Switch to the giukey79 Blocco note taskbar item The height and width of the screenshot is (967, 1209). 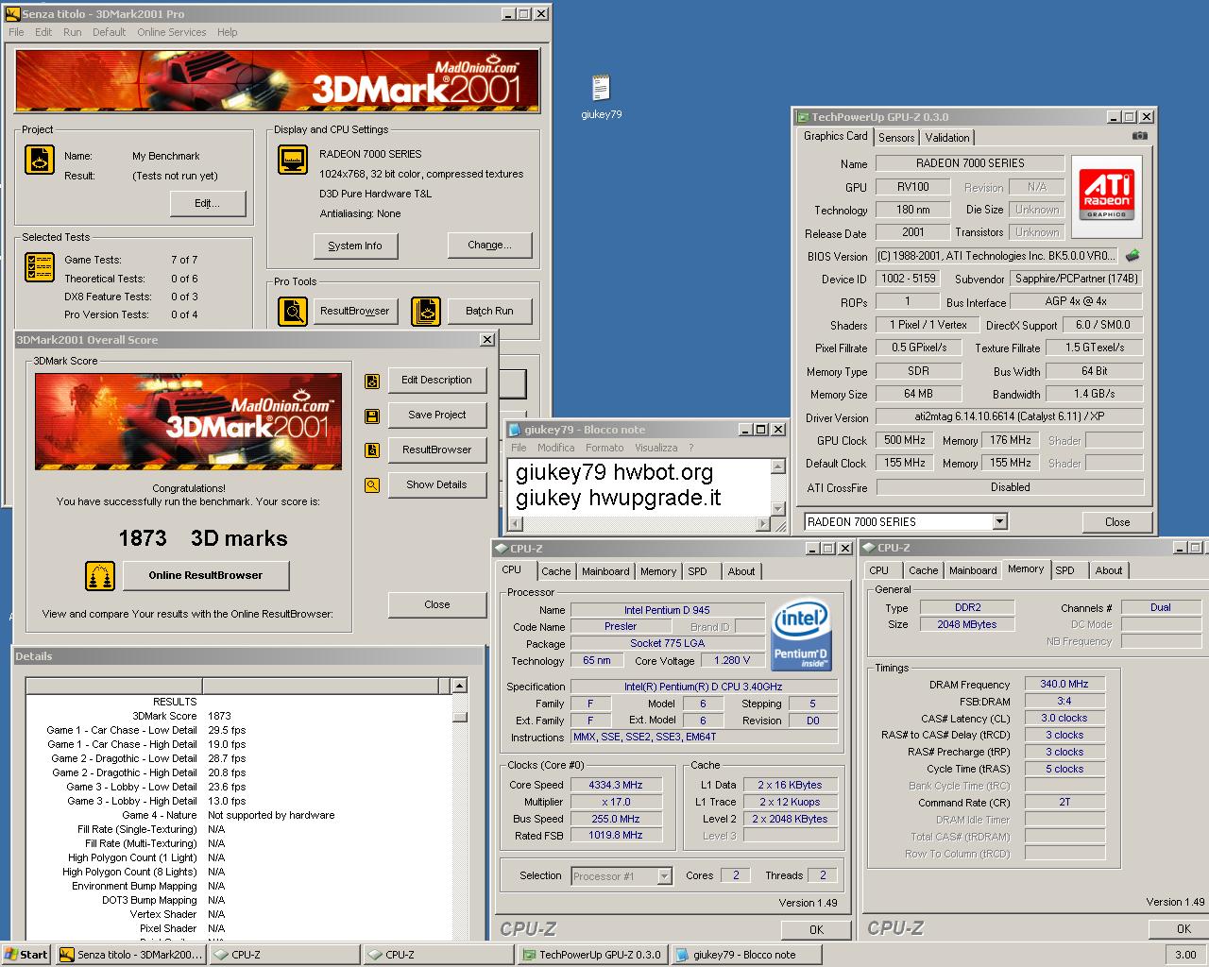click(x=745, y=955)
